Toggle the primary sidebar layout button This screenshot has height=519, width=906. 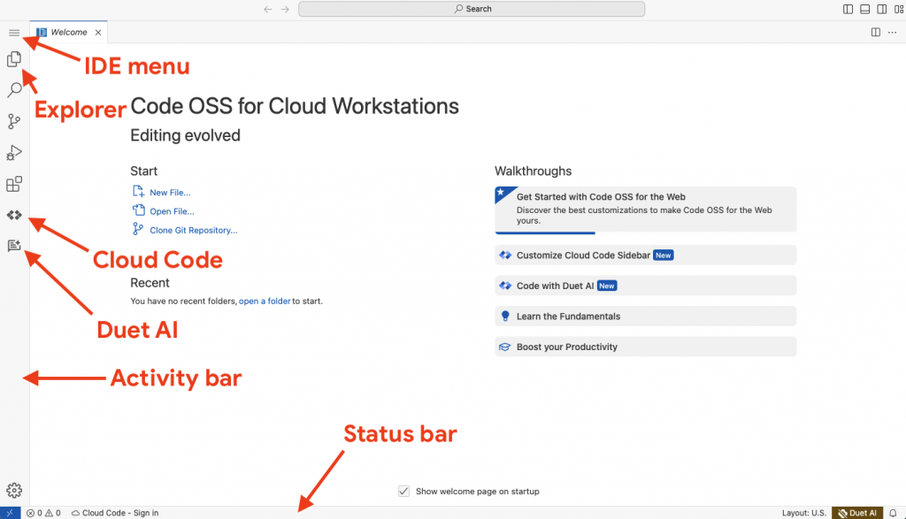(x=848, y=9)
